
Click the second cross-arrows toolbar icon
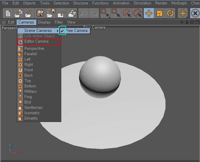(x=183, y=13)
